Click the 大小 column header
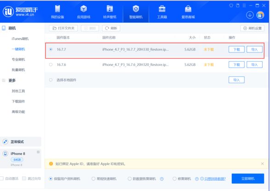This screenshot has height=191, width=270. point(192,38)
